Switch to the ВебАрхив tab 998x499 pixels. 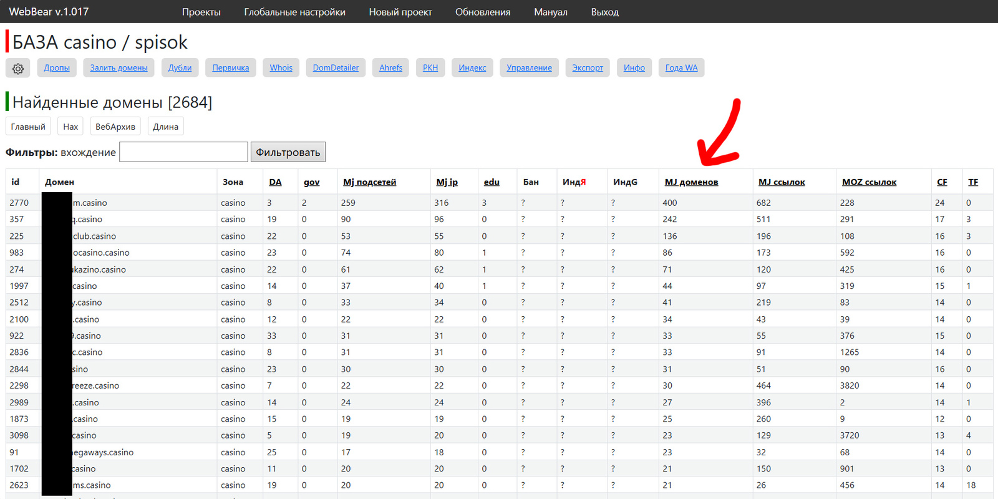click(115, 127)
